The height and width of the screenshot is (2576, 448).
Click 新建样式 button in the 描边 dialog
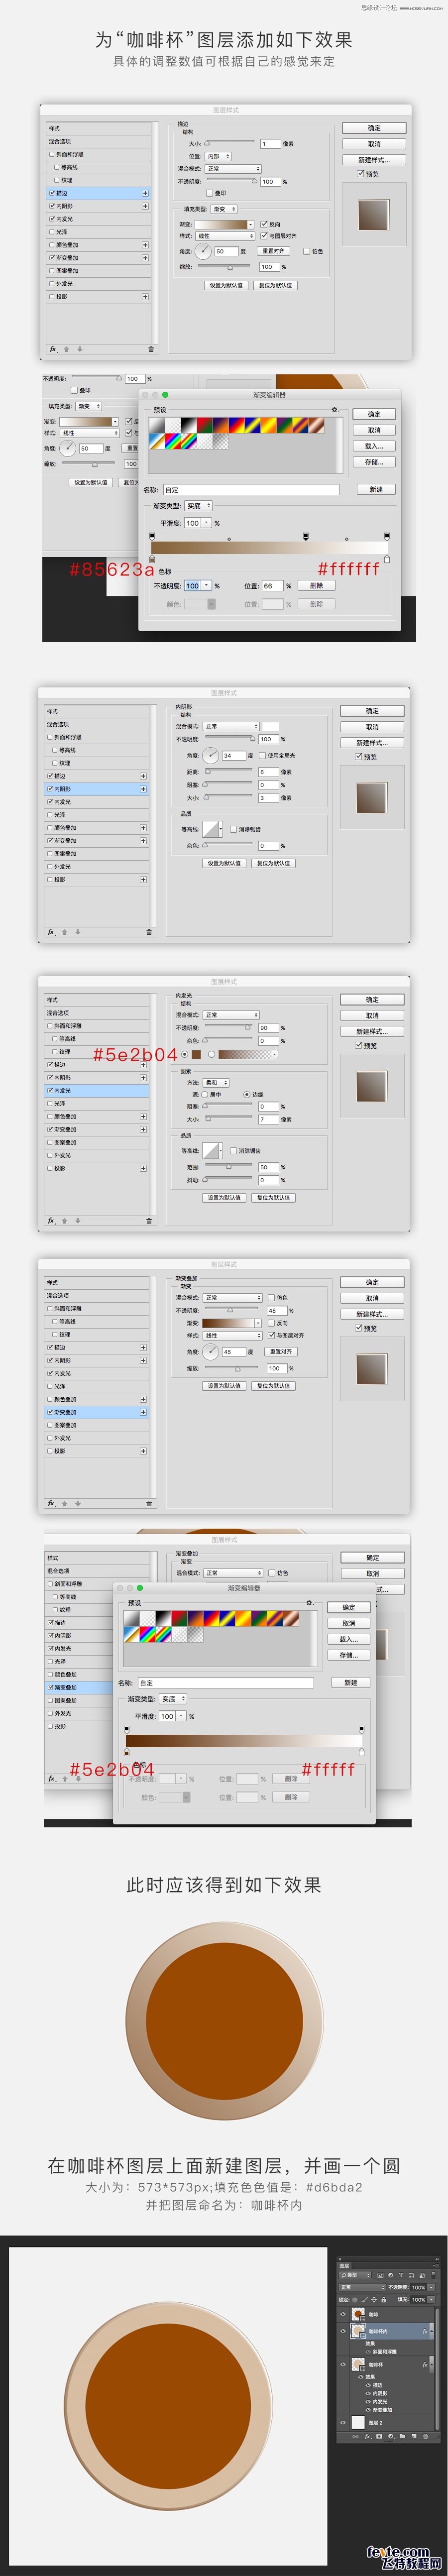click(x=374, y=161)
